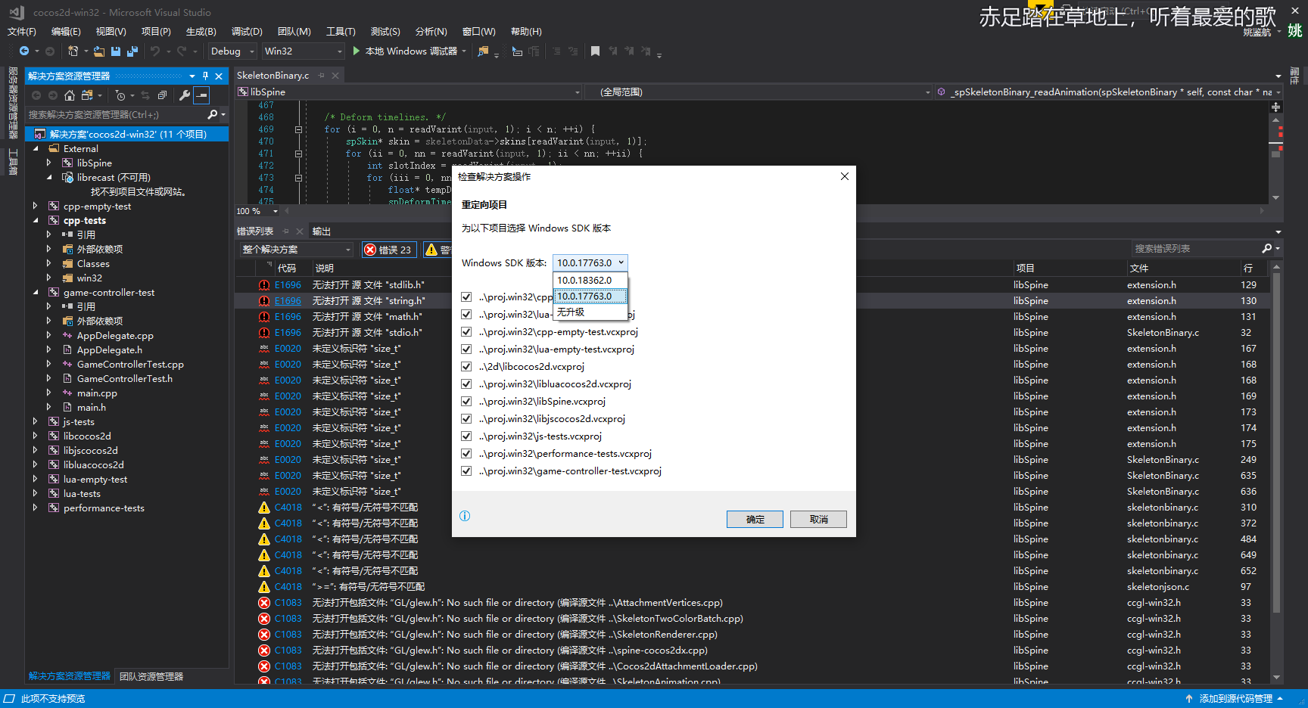Click the error icon of the stdlib.h row
This screenshot has height=708, width=1308.
click(x=264, y=285)
